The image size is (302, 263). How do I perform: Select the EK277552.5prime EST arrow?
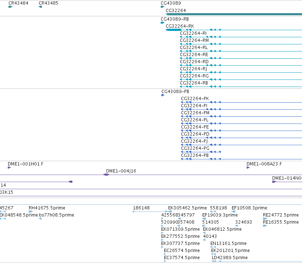162,240
